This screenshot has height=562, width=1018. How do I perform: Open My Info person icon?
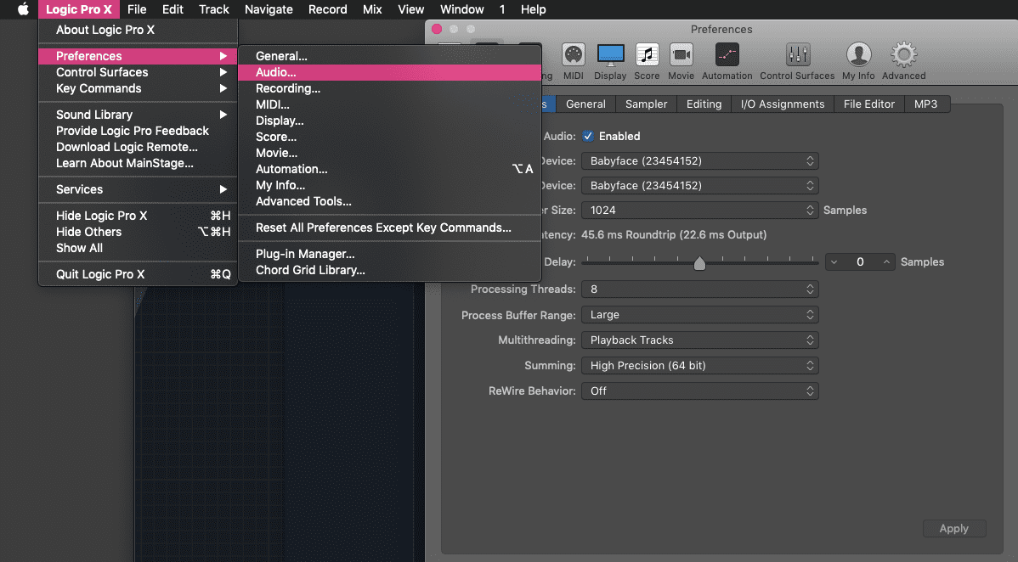pos(858,62)
